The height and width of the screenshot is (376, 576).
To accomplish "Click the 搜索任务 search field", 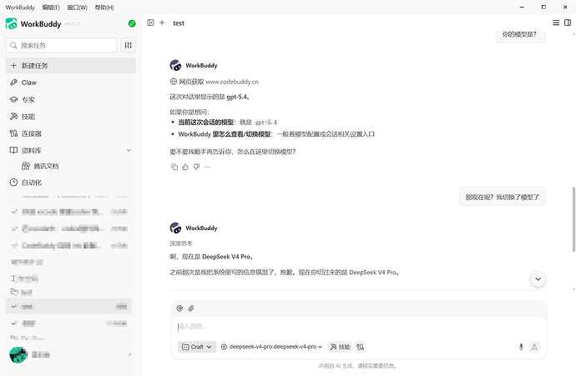I will [61, 45].
